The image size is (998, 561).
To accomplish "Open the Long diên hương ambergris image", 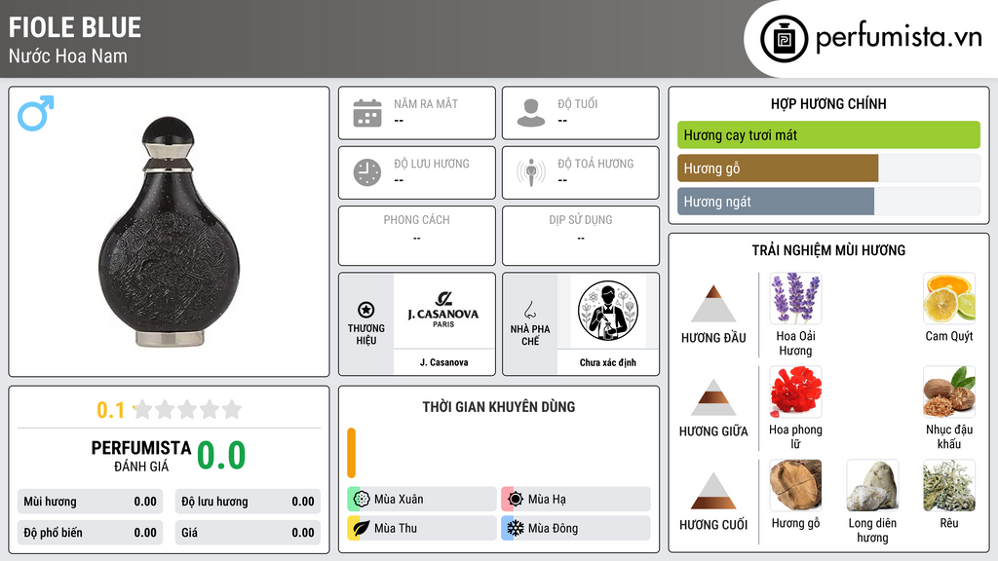I will pyautogui.click(x=872, y=485).
